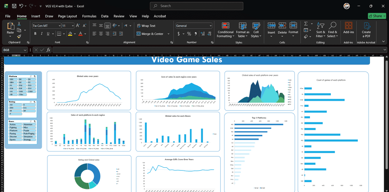The image size is (389, 192).
Task: Click the Share button
Action: (377, 16)
